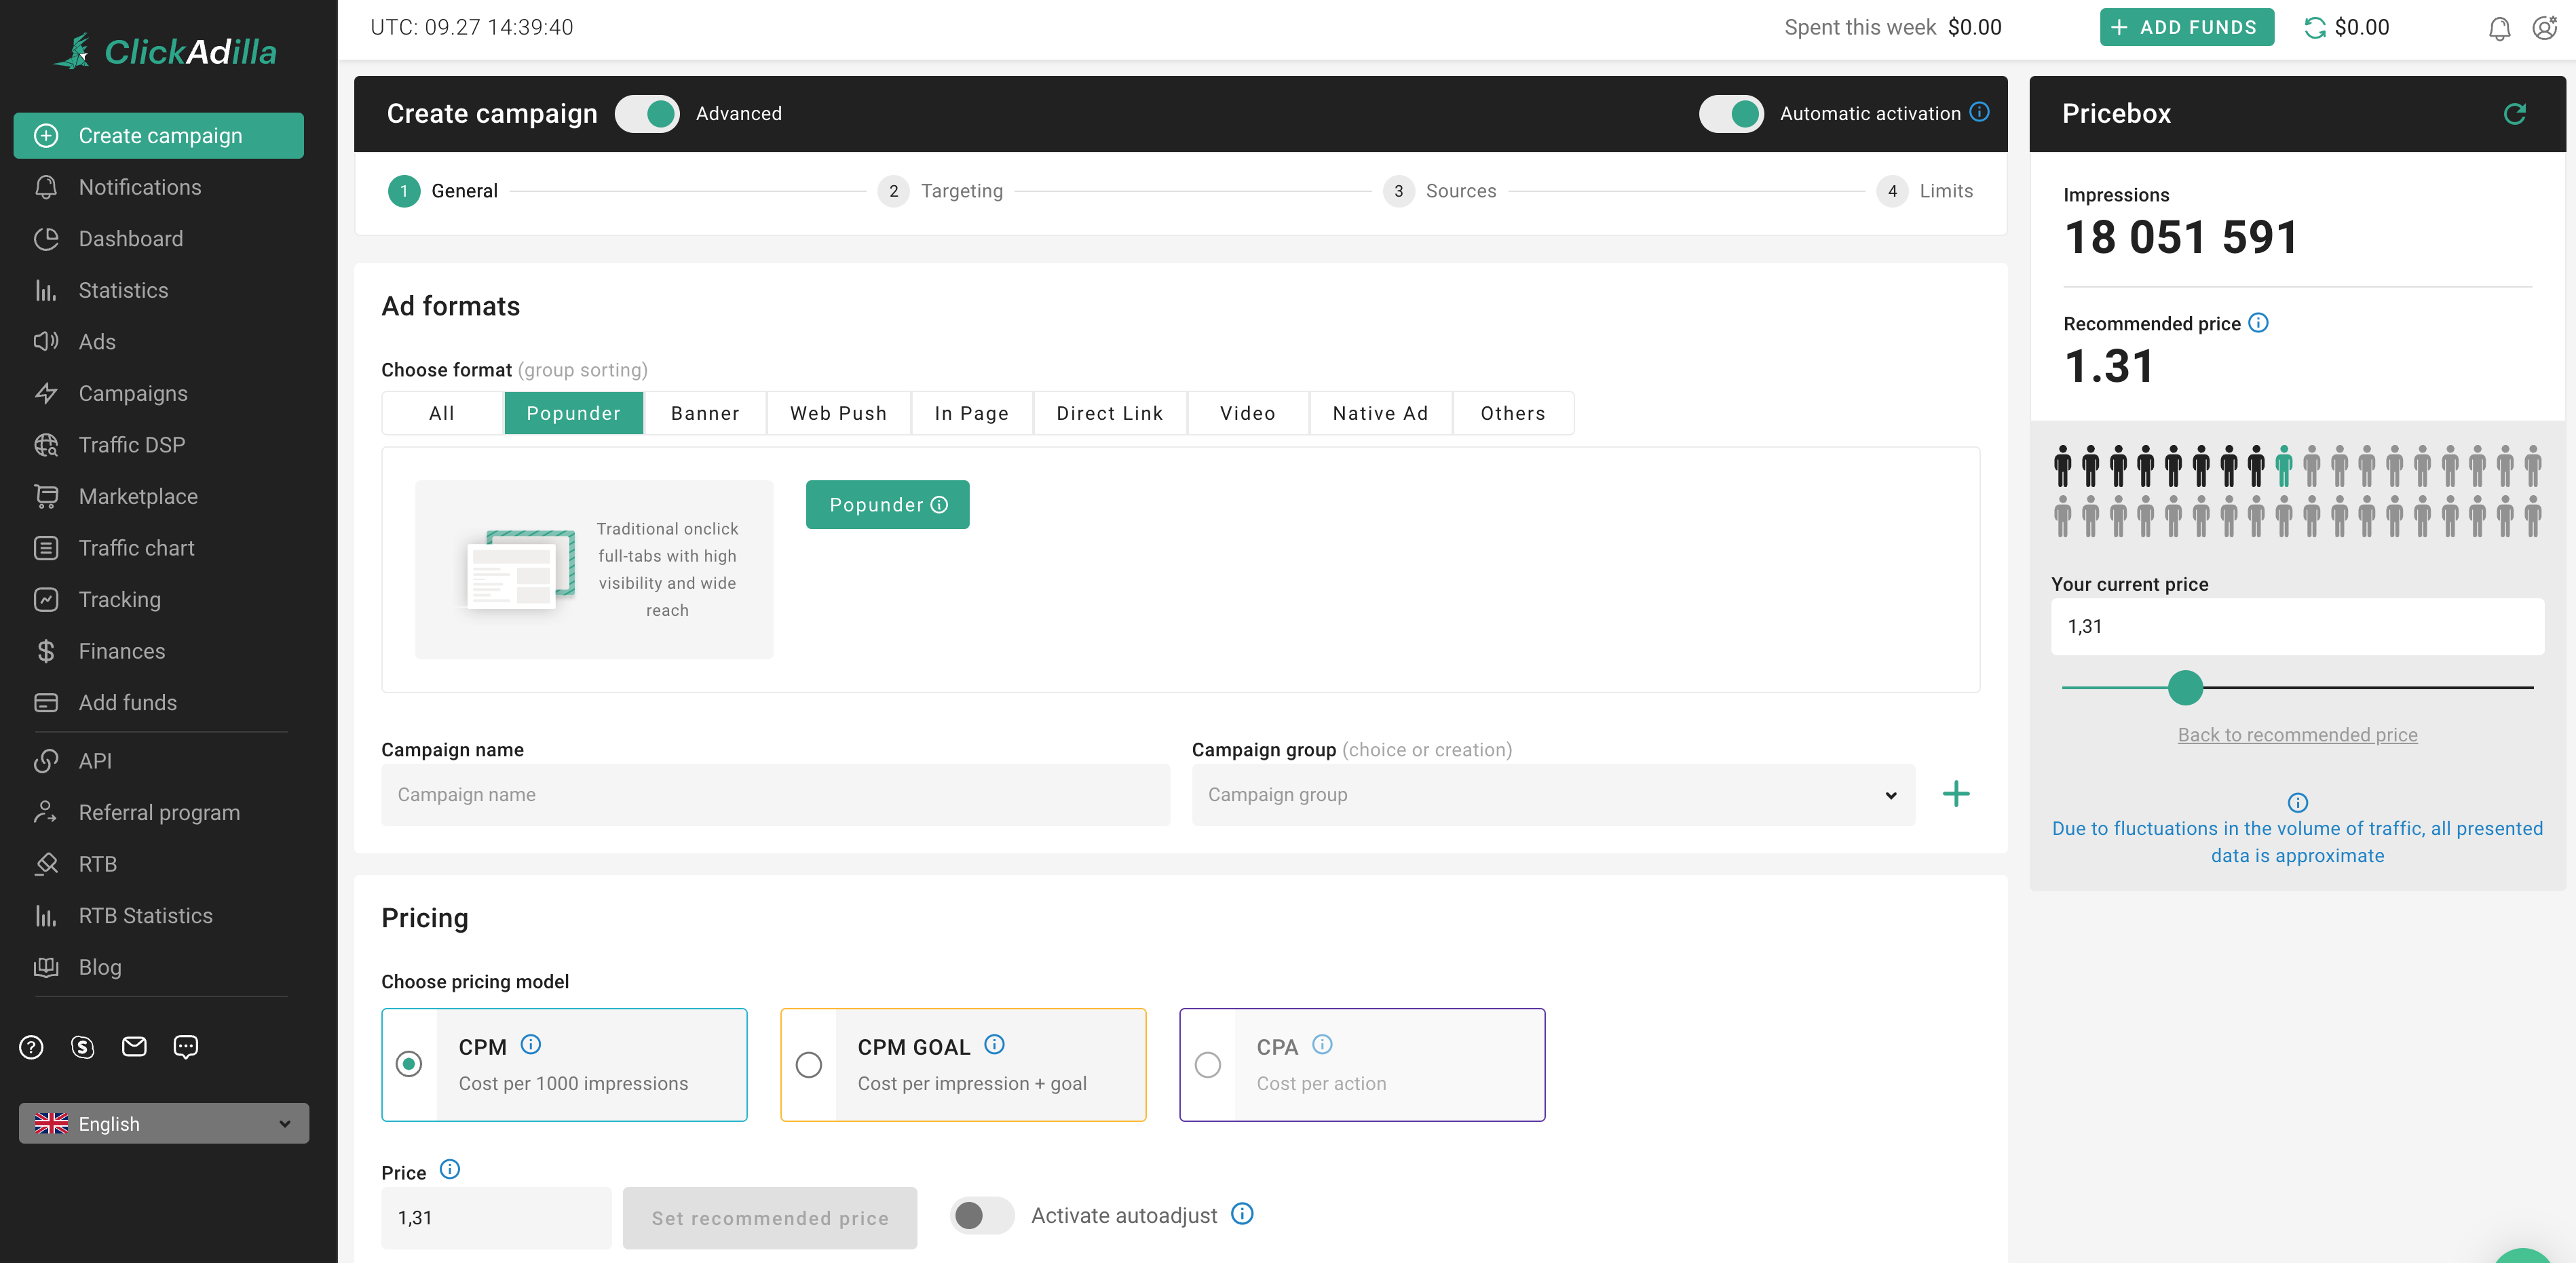Show info tooltip for Recommended price
The width and height of the screenshot is (2576, 1263).
2258,323
